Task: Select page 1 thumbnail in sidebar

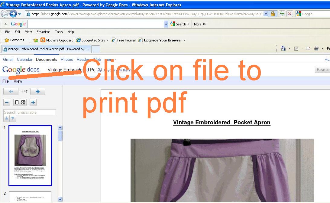Action: [30, 156]
